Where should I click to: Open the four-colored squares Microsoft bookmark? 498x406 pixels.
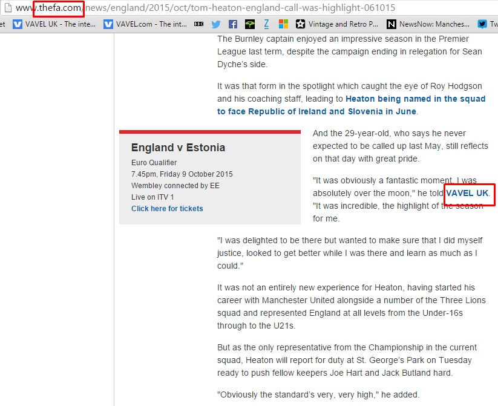[283, 24]
